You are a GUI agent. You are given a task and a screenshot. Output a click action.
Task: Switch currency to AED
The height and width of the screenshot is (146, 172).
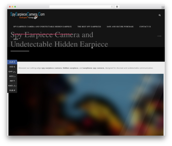pos(12,76)
